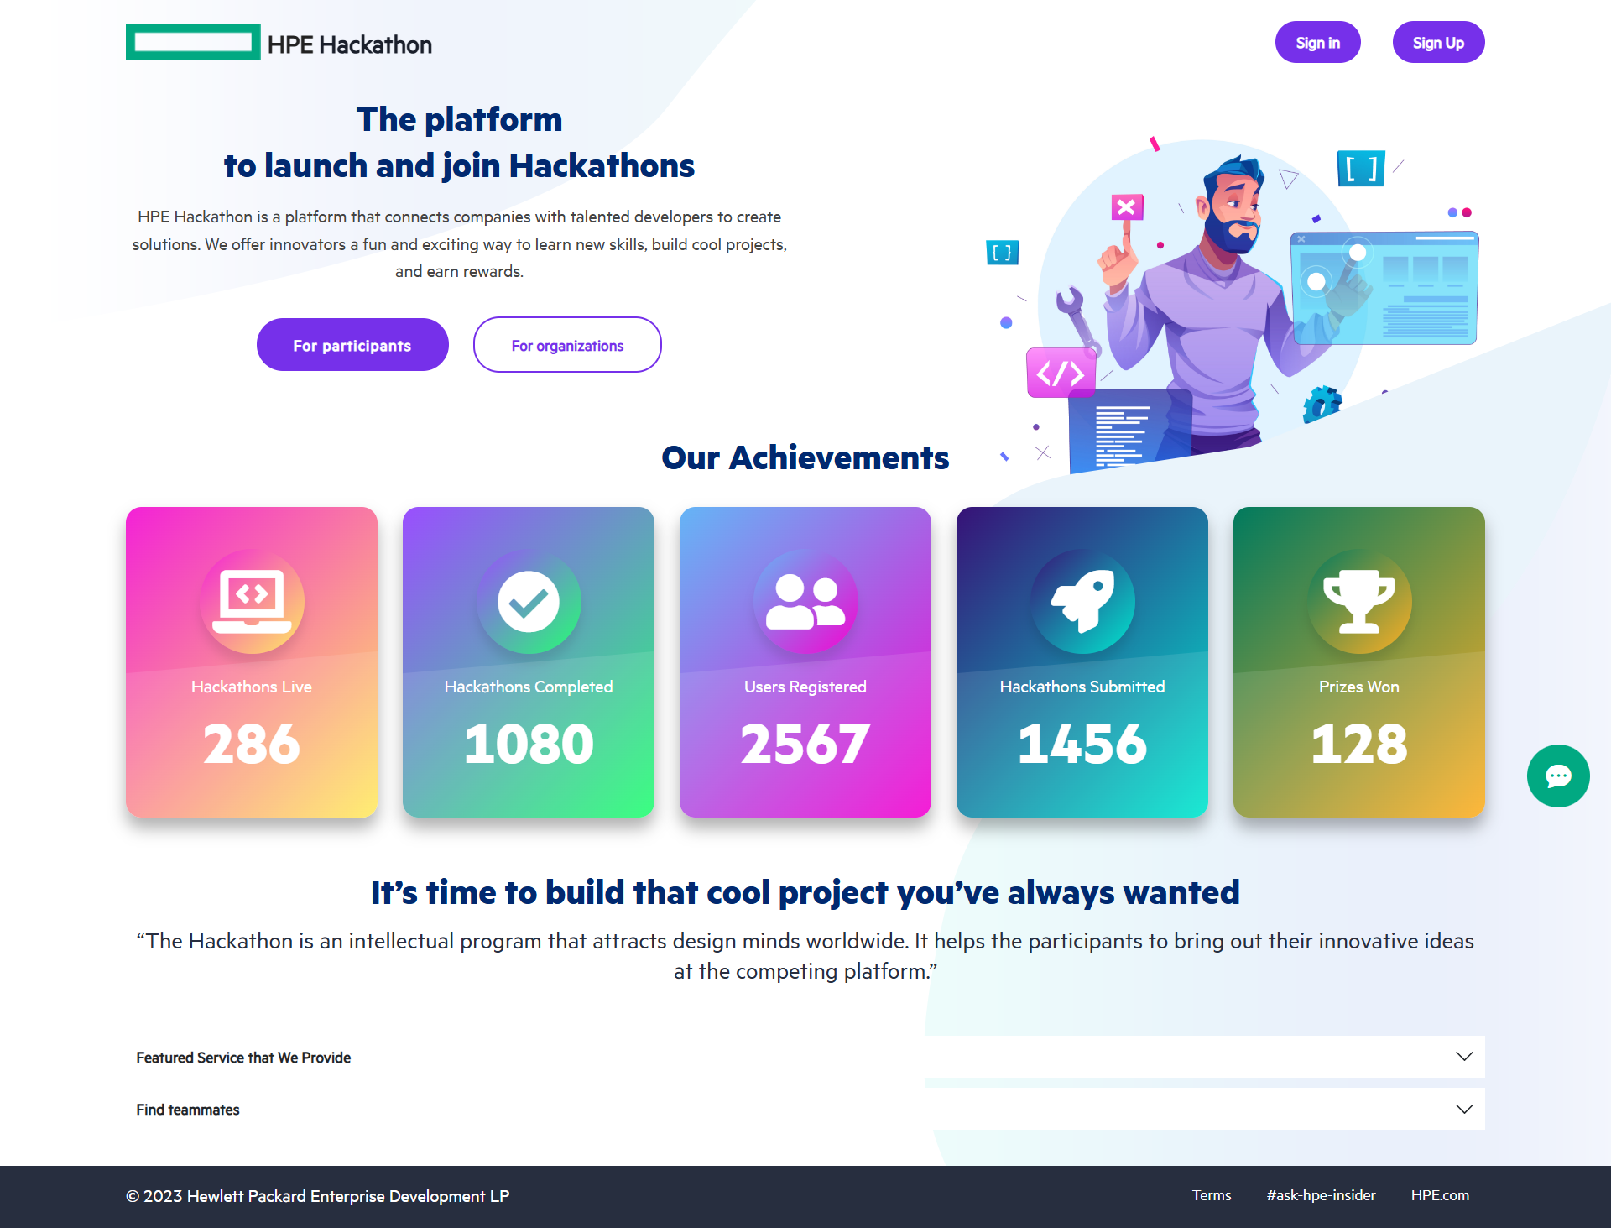Open the #ask-hpe-insider footer link
This screenshot has height=1228, width=1611.
[1321, 1195]
